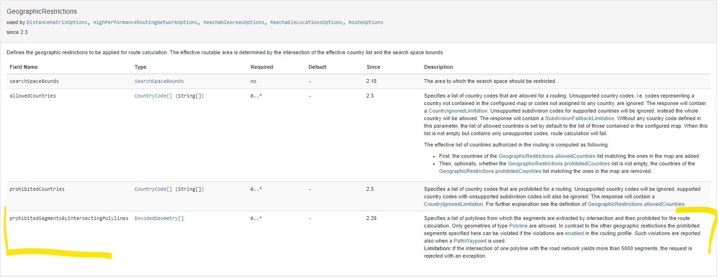Screen dimensions: 719x277
Task: Open the SubdivisionFallbackLimitation link
Action: (580, 118)
